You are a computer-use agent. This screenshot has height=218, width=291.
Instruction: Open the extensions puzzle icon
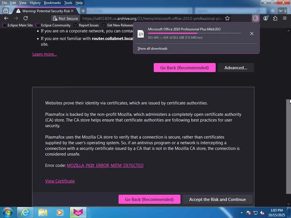click(275, 18)
